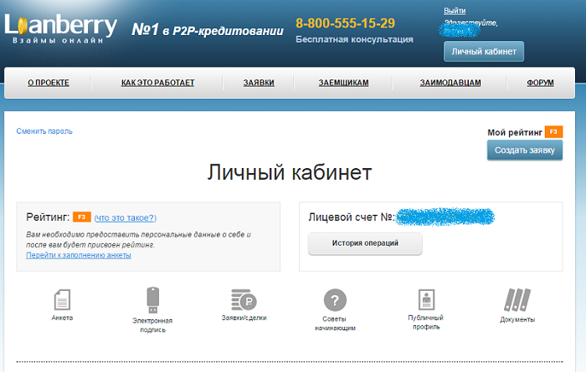This screenshot has width=586, height=372.
Task: Follow the Сменить пароль link
Action: click(x=44, y=131)
